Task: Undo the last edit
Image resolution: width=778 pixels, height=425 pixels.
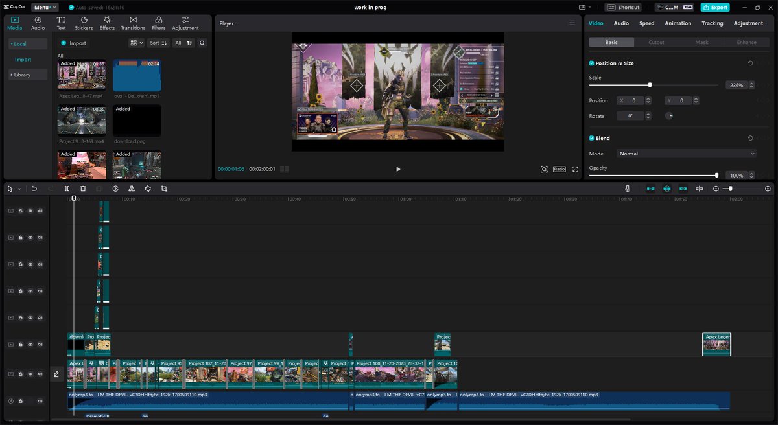Action: click(x=34, y=189)
